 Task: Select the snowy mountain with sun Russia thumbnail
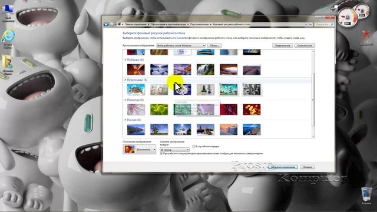coord(182,130)
